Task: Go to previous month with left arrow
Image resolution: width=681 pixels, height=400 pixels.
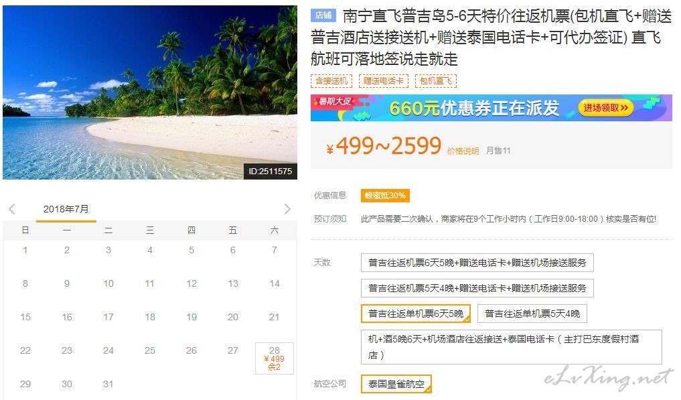Action: tap(12, 209)
